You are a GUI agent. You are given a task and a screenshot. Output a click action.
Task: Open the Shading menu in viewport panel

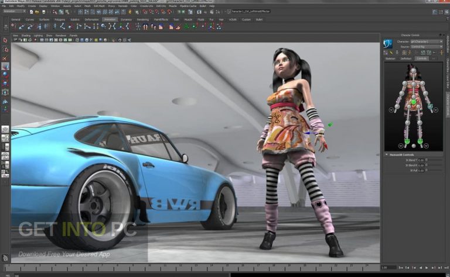26,36
